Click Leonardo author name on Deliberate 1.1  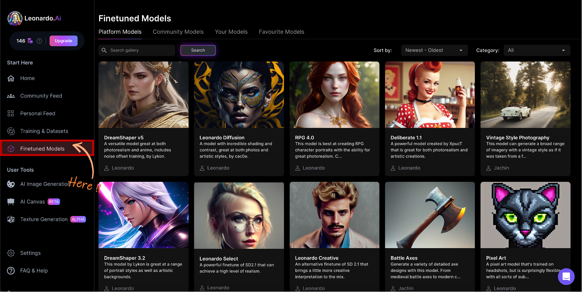(x=409, y=168)
